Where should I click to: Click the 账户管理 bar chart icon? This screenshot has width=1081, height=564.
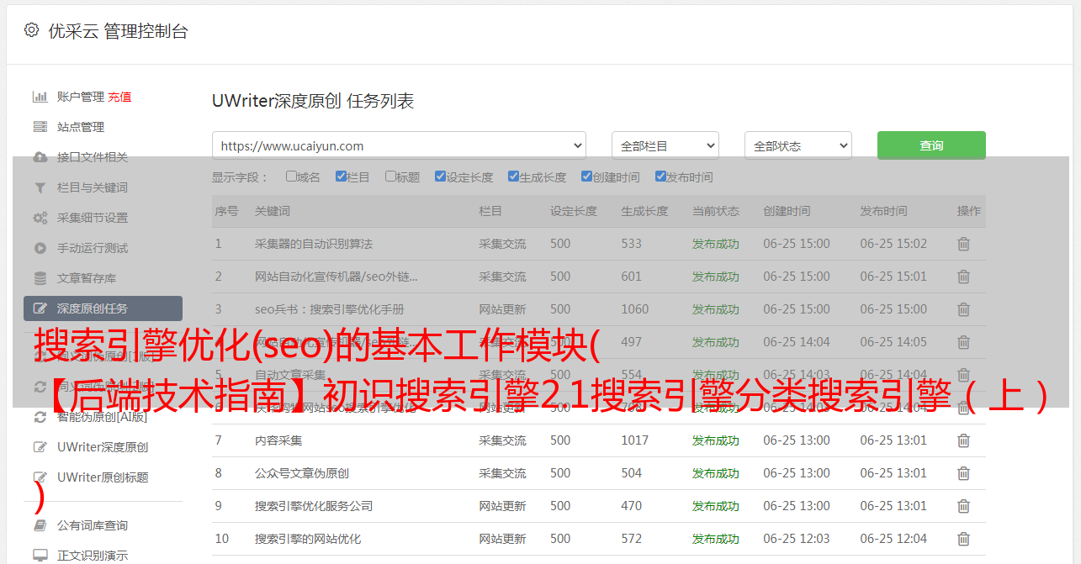40,97
